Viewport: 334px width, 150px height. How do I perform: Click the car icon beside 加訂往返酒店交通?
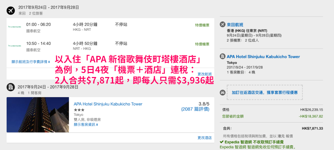click(x=222, y=93)
